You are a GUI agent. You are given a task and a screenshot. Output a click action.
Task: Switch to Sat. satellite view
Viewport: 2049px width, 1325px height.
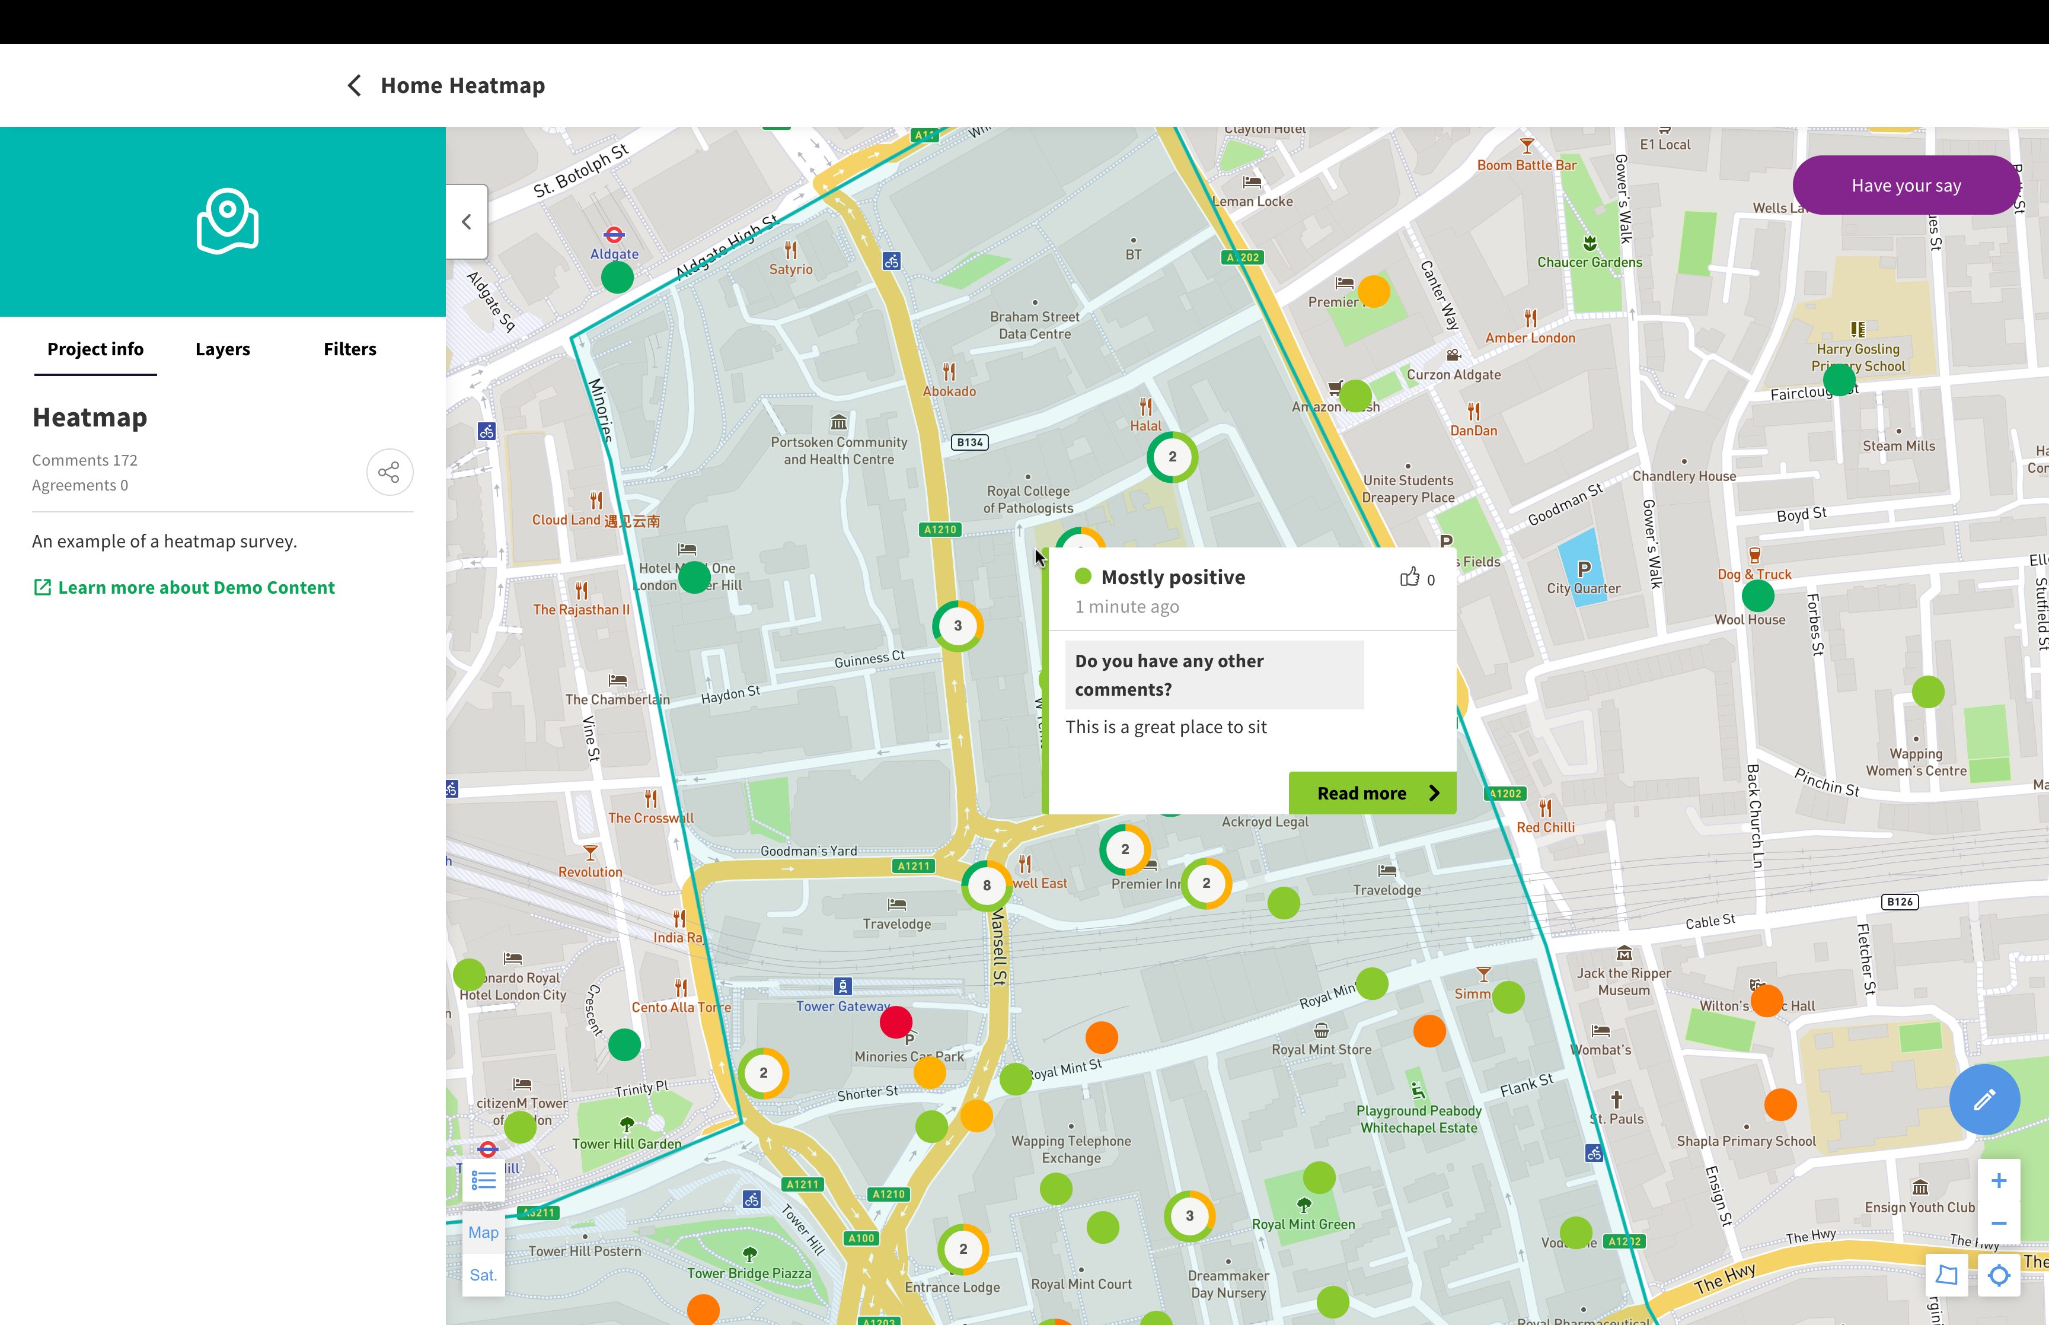pos(483,1275)
